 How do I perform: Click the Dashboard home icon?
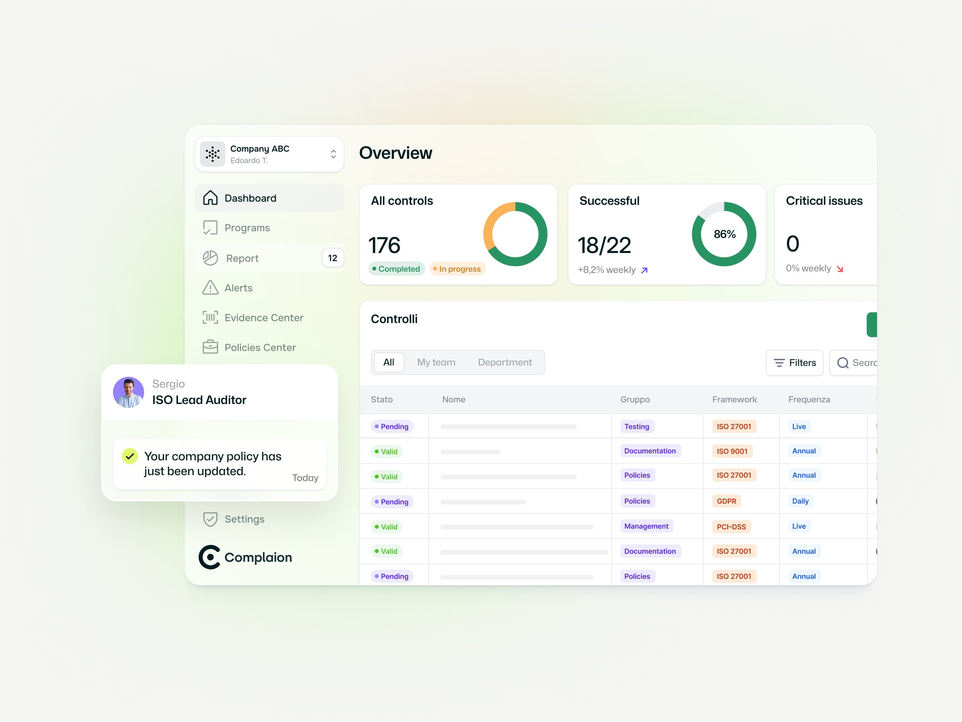[210, 198]
